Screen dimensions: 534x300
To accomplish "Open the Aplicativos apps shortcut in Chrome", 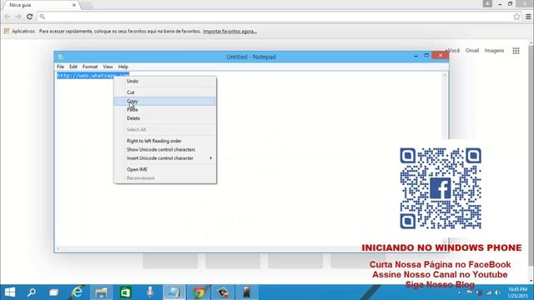I will (19, 31).
